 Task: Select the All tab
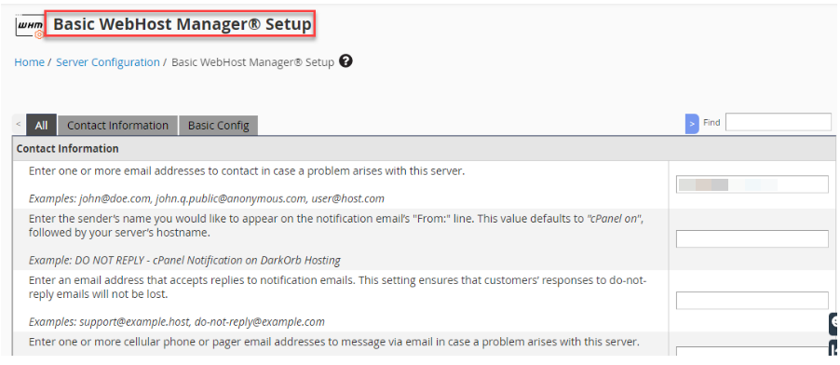click(x=41, y=126)
